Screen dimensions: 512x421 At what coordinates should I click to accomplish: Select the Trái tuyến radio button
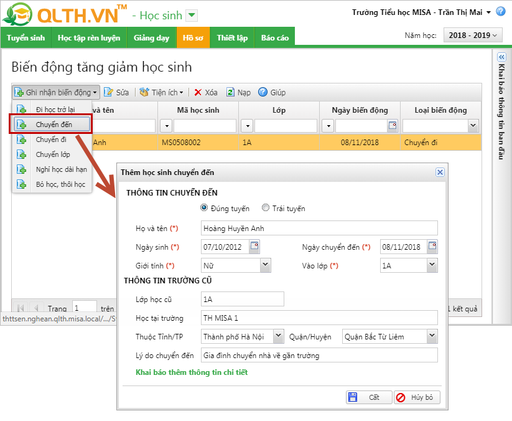[266, 208]
